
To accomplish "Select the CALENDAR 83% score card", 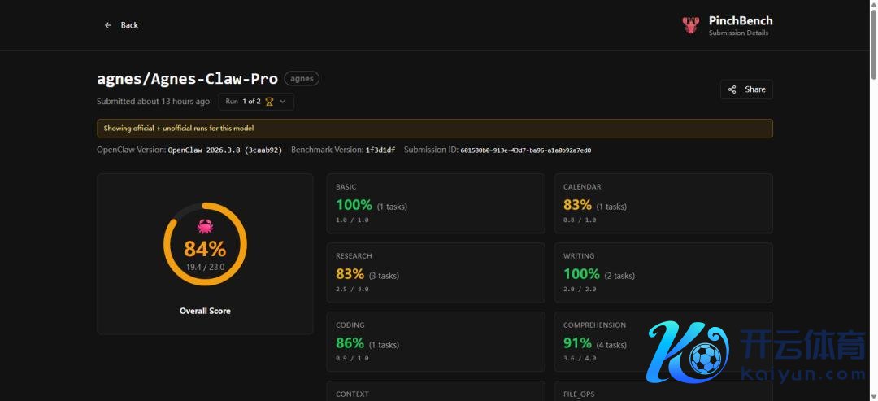I will [x=663, y=205].
